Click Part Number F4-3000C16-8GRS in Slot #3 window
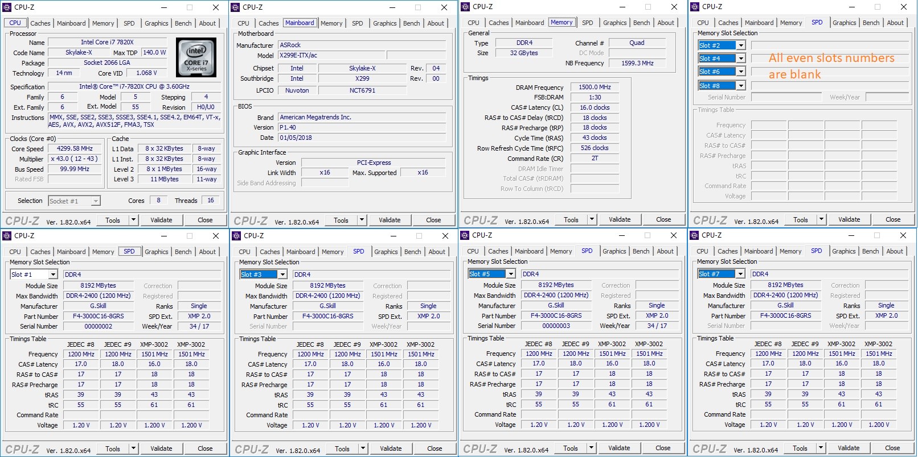Viewport: 918px width, 457px height. pos(327,316)
